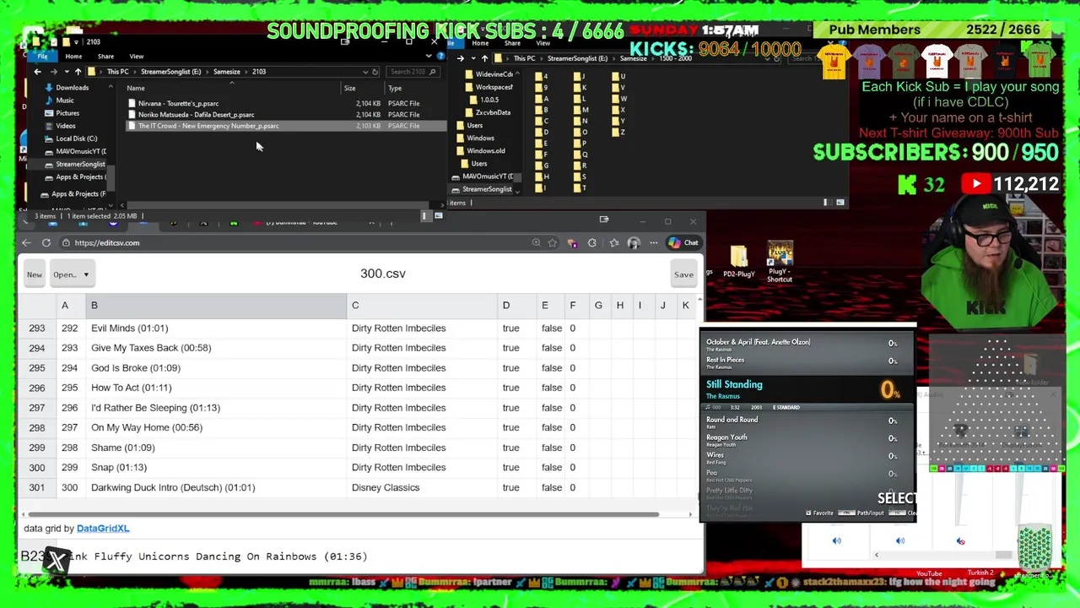This screenshot has width=1080, height=608.
Task: Switch 1500-2000 window to large icons view
Action: [840, 203]
